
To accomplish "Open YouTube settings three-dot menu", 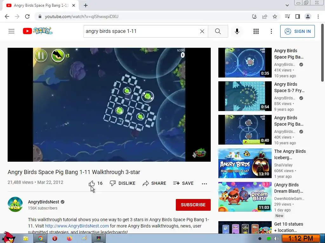I will 271,31.
